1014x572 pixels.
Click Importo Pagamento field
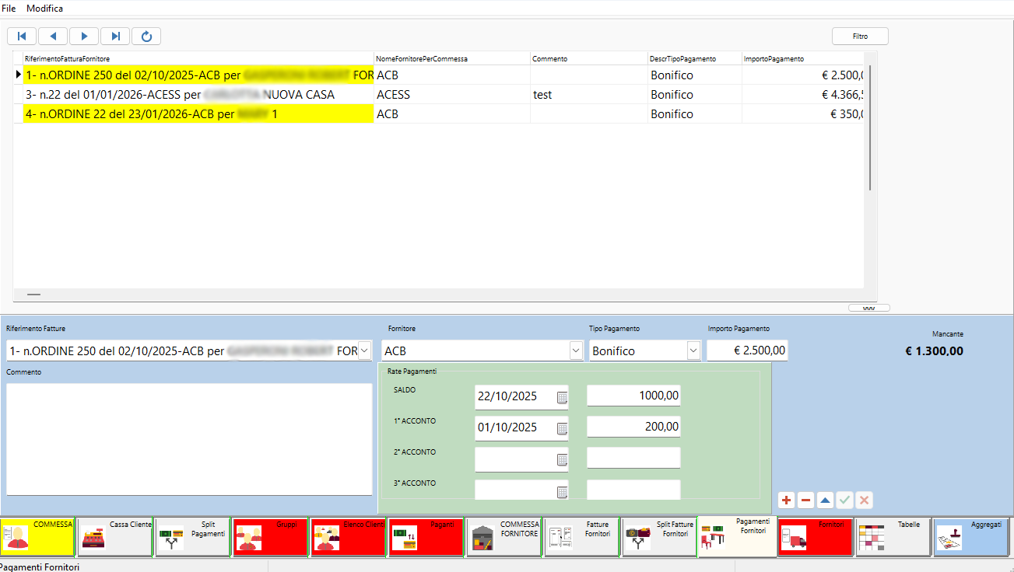pyautogui.click(x=747, y=351)
